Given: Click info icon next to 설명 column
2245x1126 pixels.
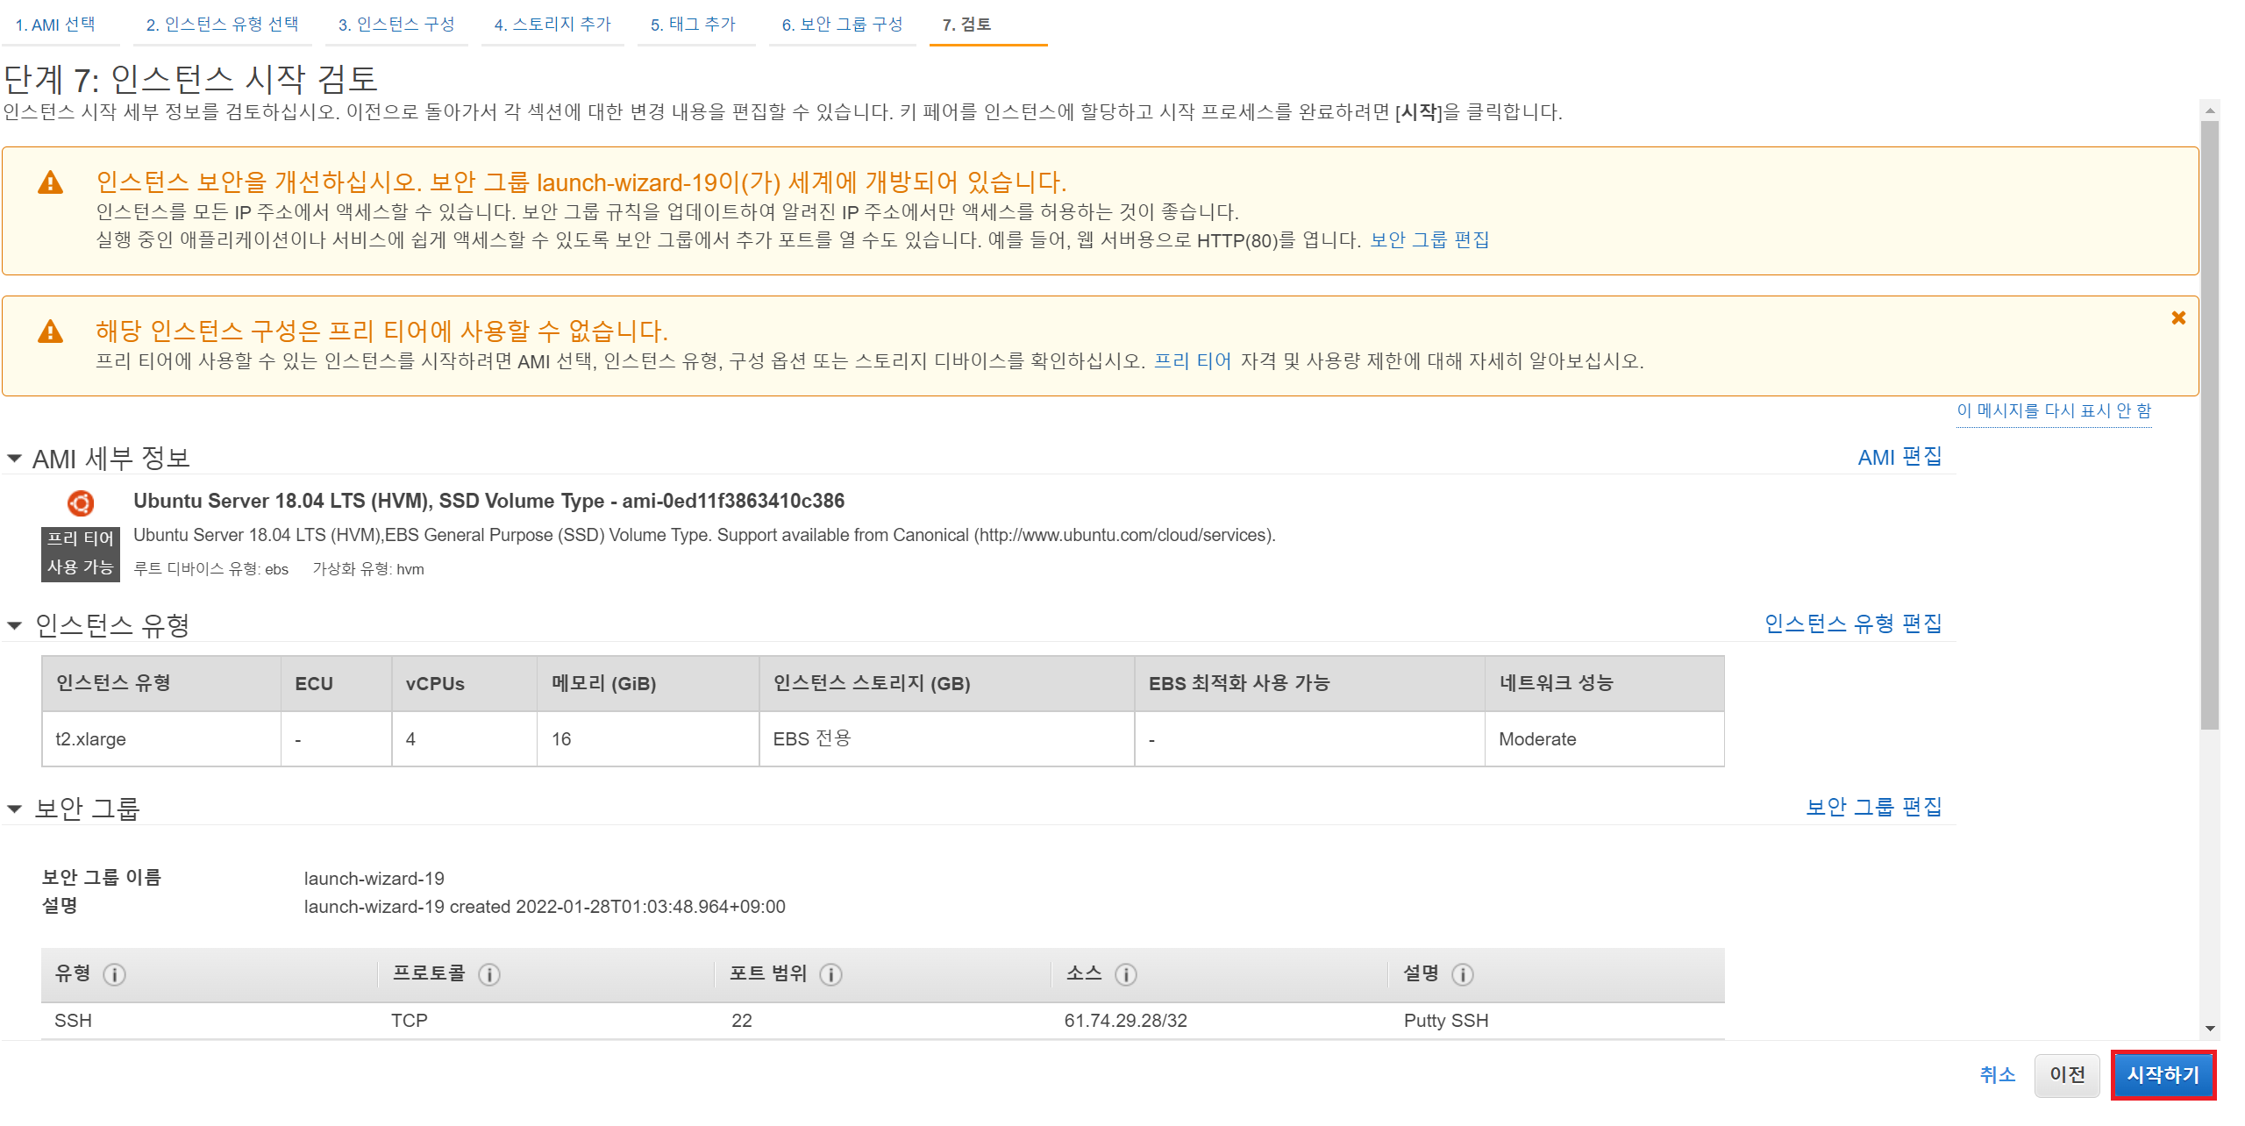Looking at the screenshot, I should click(x=1463, y=974).
